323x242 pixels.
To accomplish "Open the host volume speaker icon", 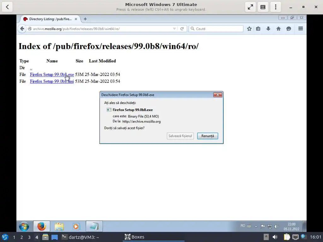I will click(x=275, y=237).
